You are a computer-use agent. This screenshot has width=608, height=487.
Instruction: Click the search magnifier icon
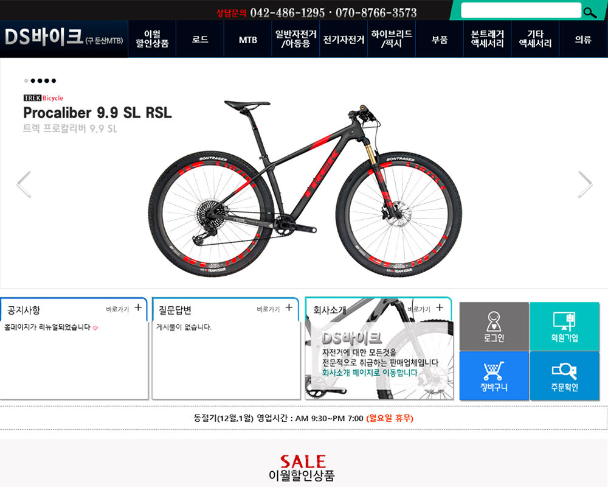click(590, 13)
